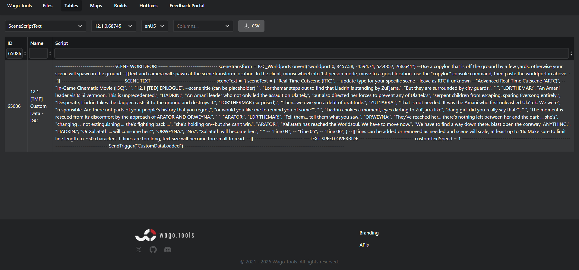Open the 12.1.0.68745 build dropdown

[x=114, y=26]
